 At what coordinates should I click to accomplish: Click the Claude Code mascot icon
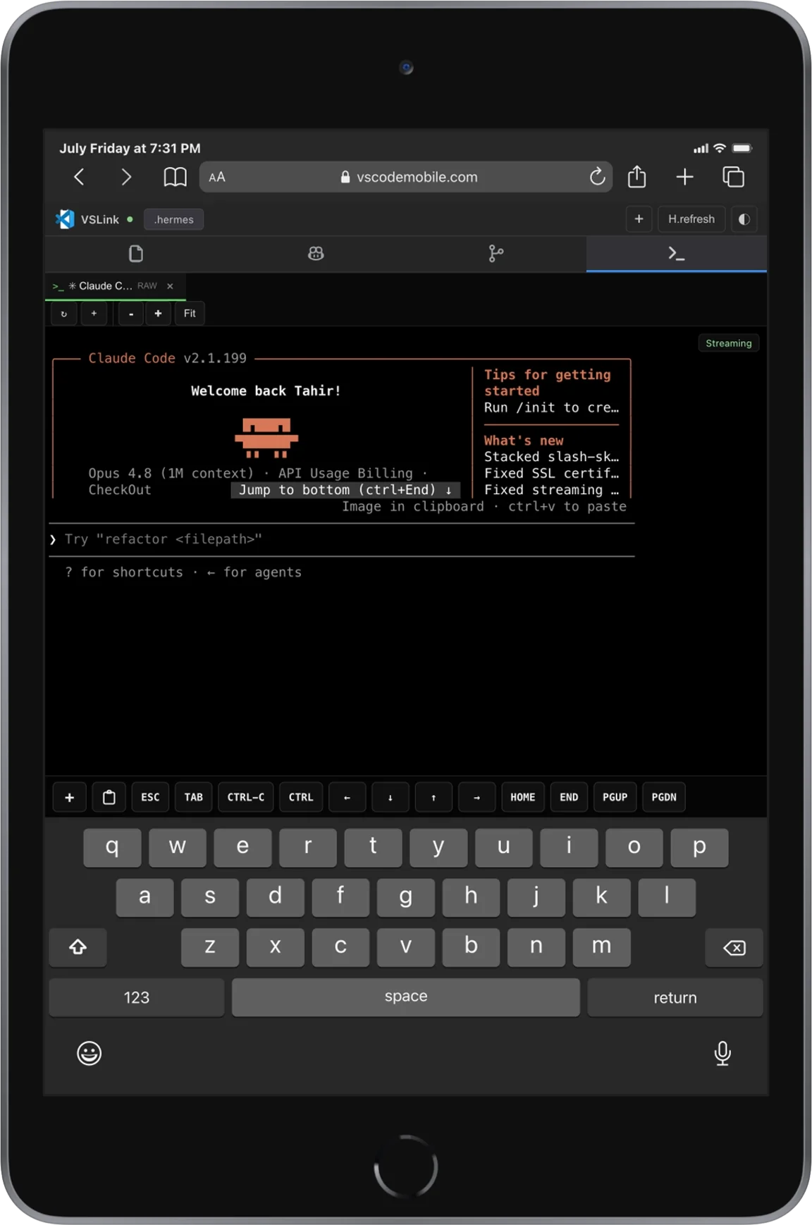(x=266, y=438)
